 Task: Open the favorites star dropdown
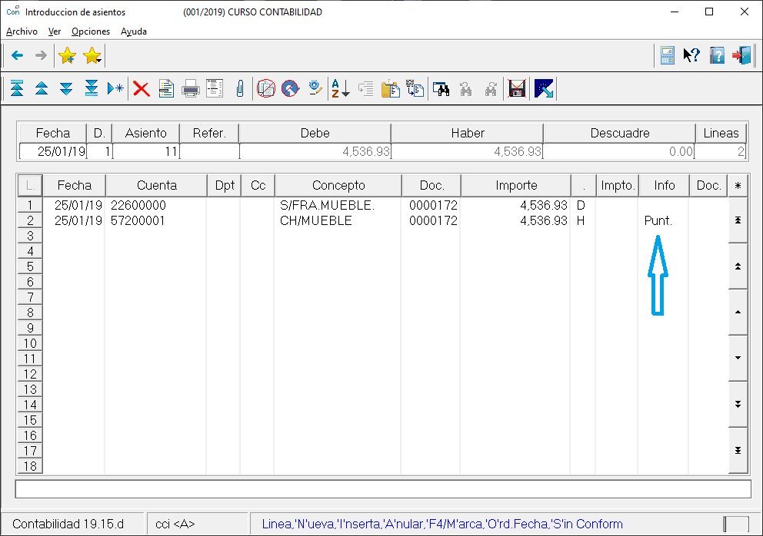92,55
